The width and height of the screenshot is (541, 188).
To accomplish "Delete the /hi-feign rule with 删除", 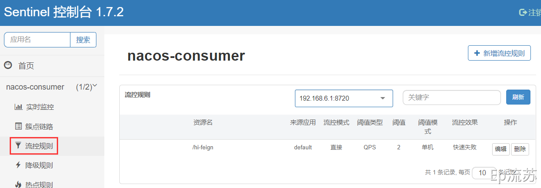I will (520, 149).
